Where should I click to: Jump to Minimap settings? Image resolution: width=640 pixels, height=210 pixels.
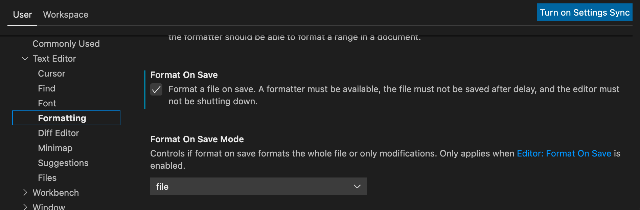pos(55,148)
